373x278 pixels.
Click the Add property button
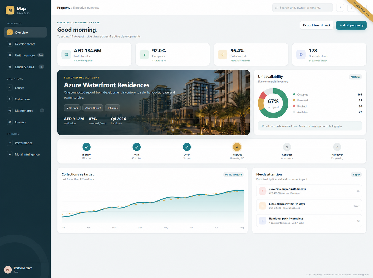(x=351, y=25)
